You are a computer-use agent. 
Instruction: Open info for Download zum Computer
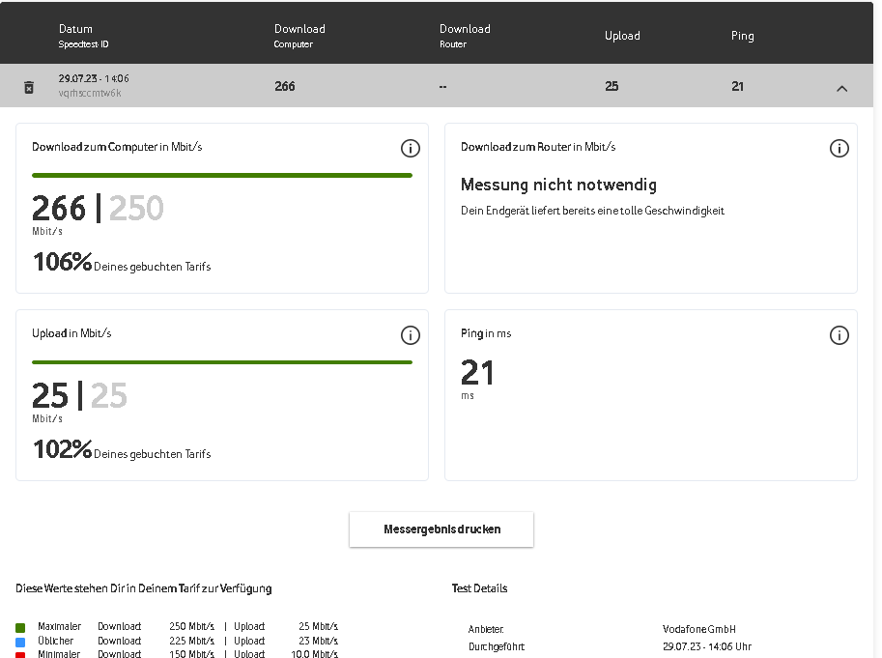pos(410,149)
